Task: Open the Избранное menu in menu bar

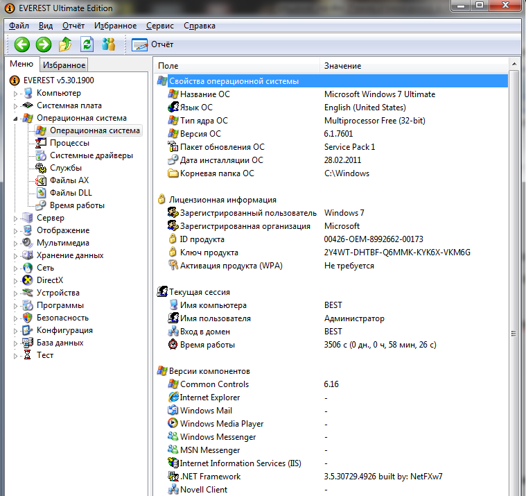Action: point(116,26)
